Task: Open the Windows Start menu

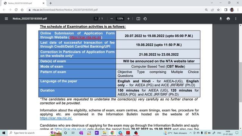Action: [4, 133]
